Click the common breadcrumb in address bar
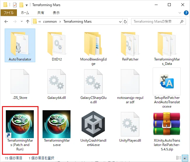190x162 pixels. tap(50, 22)
